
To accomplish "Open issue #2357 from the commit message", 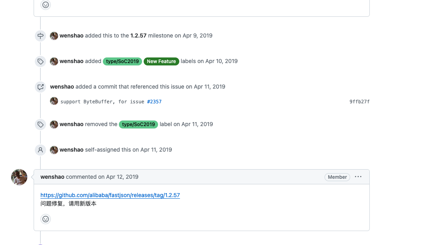I will (x=154, y=101).
